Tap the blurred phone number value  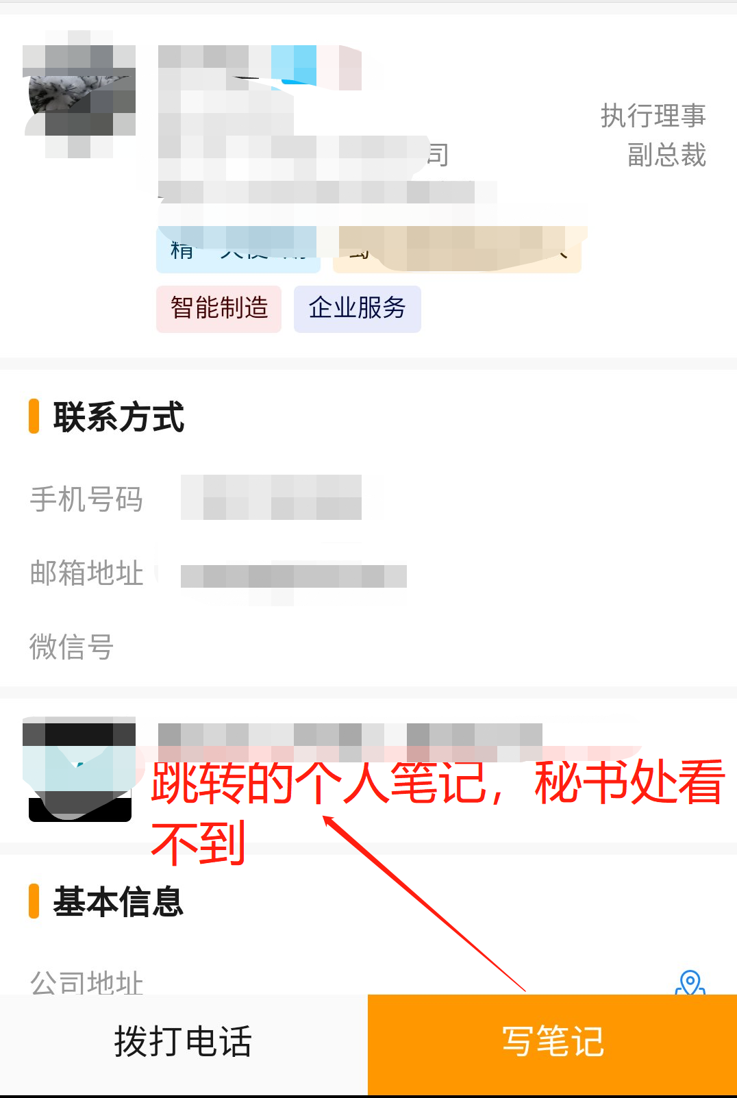click(271, 497)
